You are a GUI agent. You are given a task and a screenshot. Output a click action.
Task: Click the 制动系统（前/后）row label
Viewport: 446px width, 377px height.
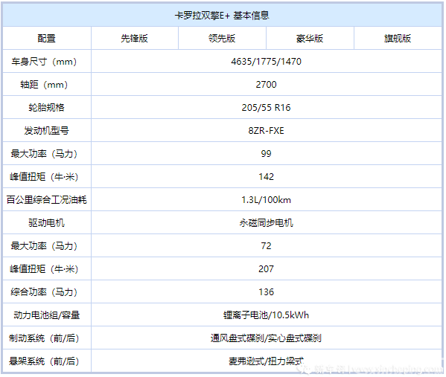pos(44,338)
